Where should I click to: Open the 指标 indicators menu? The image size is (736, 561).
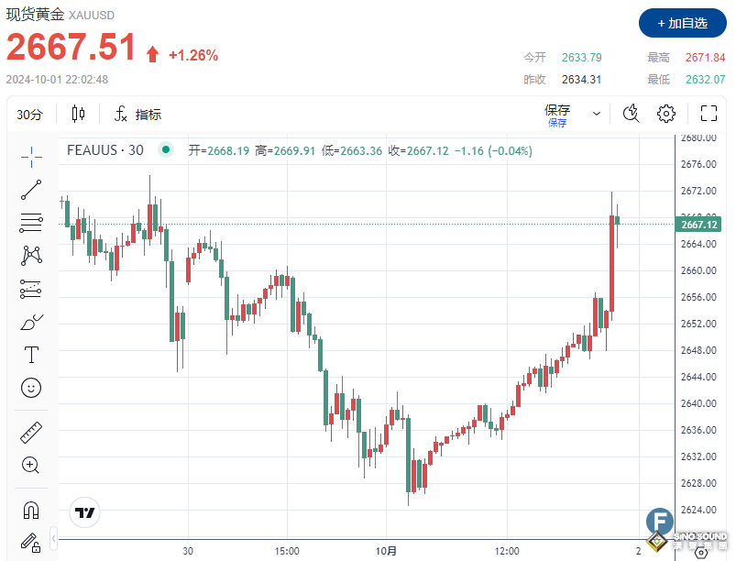(137, 114)
